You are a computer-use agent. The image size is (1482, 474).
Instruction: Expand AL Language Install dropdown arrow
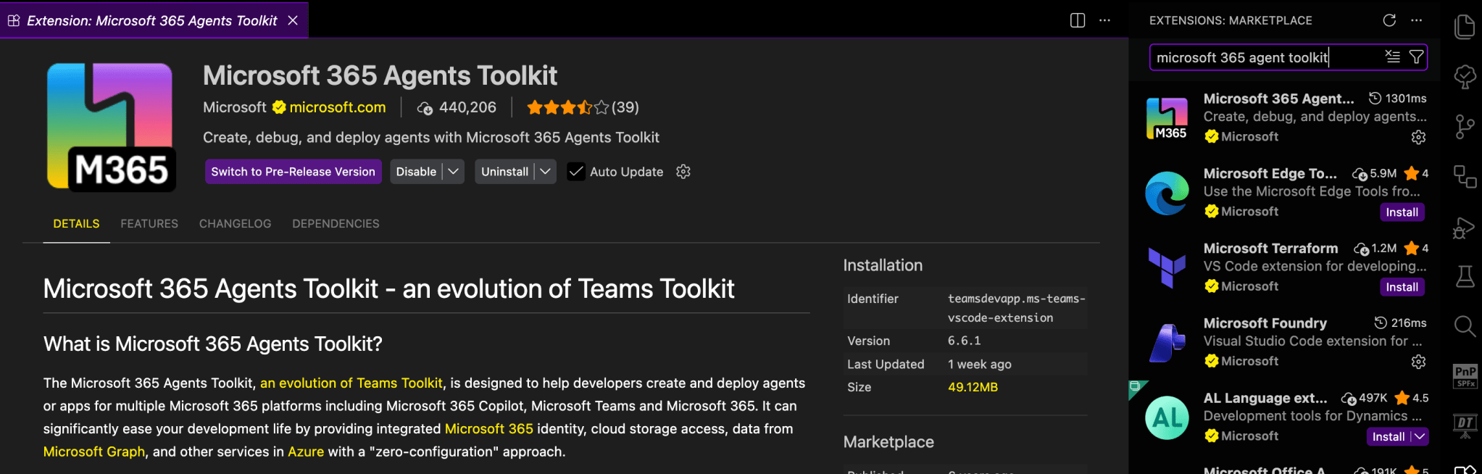point(1420,436)
